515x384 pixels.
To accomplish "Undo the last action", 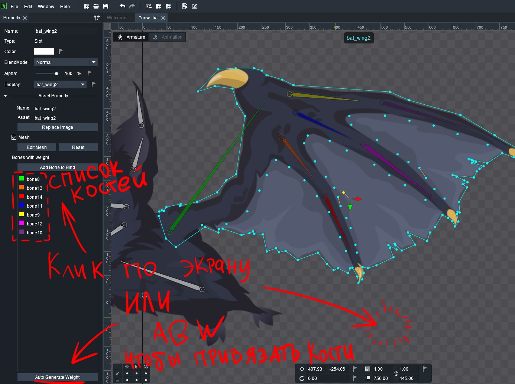I will [x=122, y=6].
